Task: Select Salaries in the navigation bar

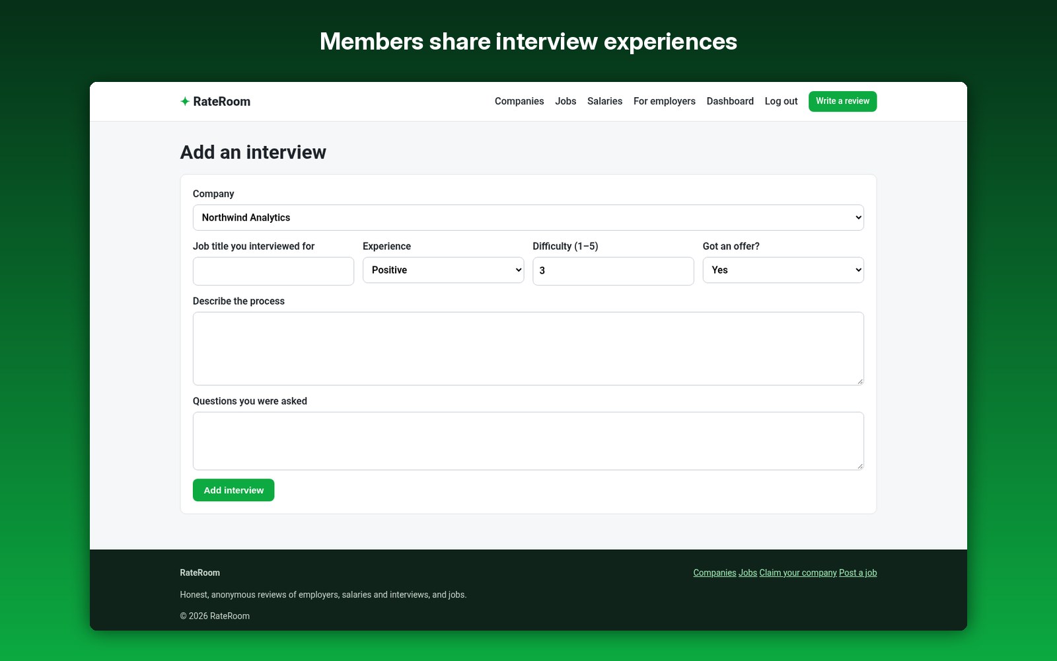Action: pyautogui.click(x=604, y=101)
